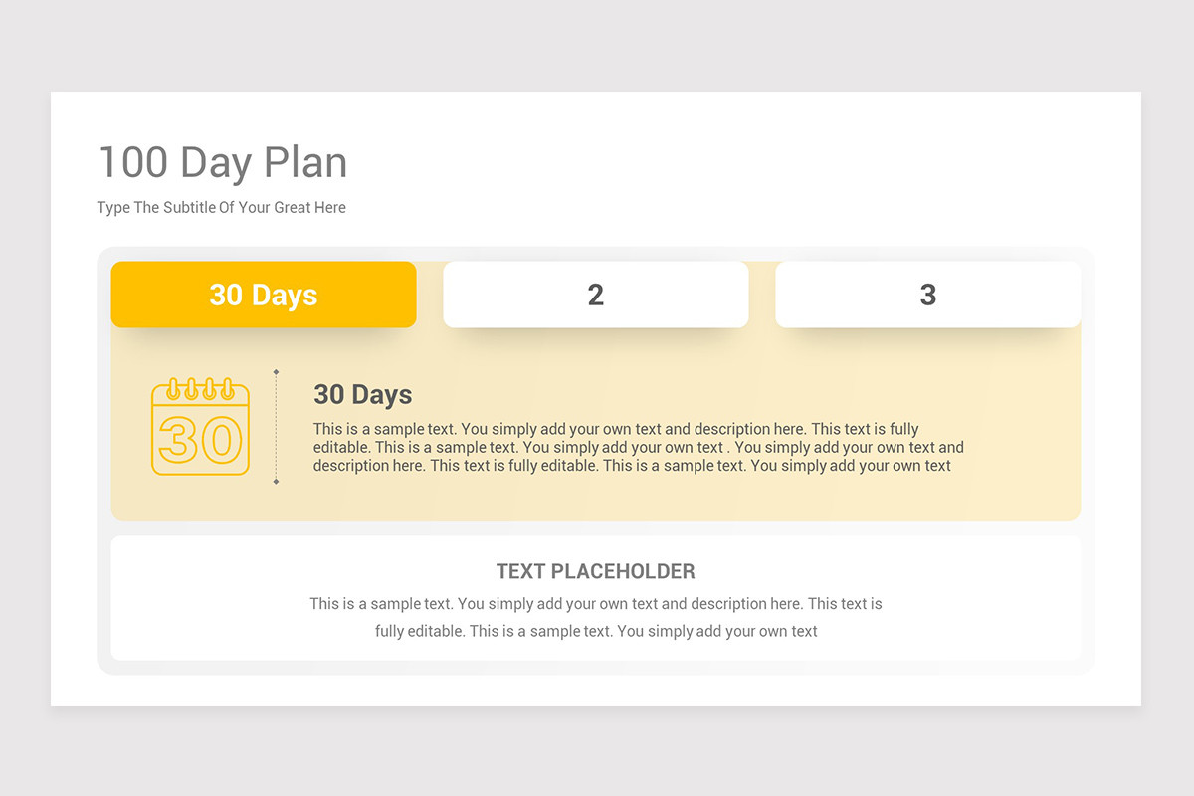Click the empty white slide area beside title
Image resolution: width=1194 pixels, height=796 pixels.
(746, 169)
